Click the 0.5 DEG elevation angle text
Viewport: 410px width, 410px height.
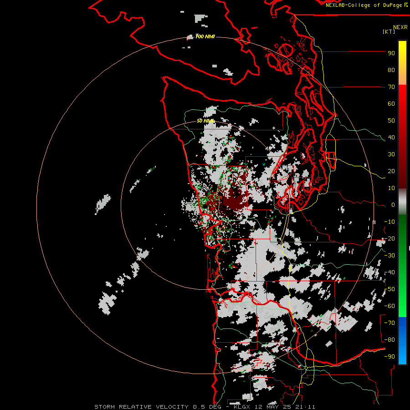207,407
